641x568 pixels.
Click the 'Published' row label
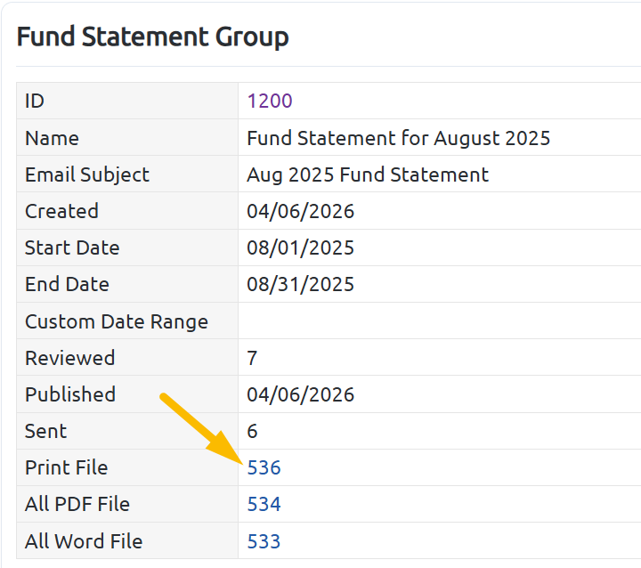click(x=70, y=394)
